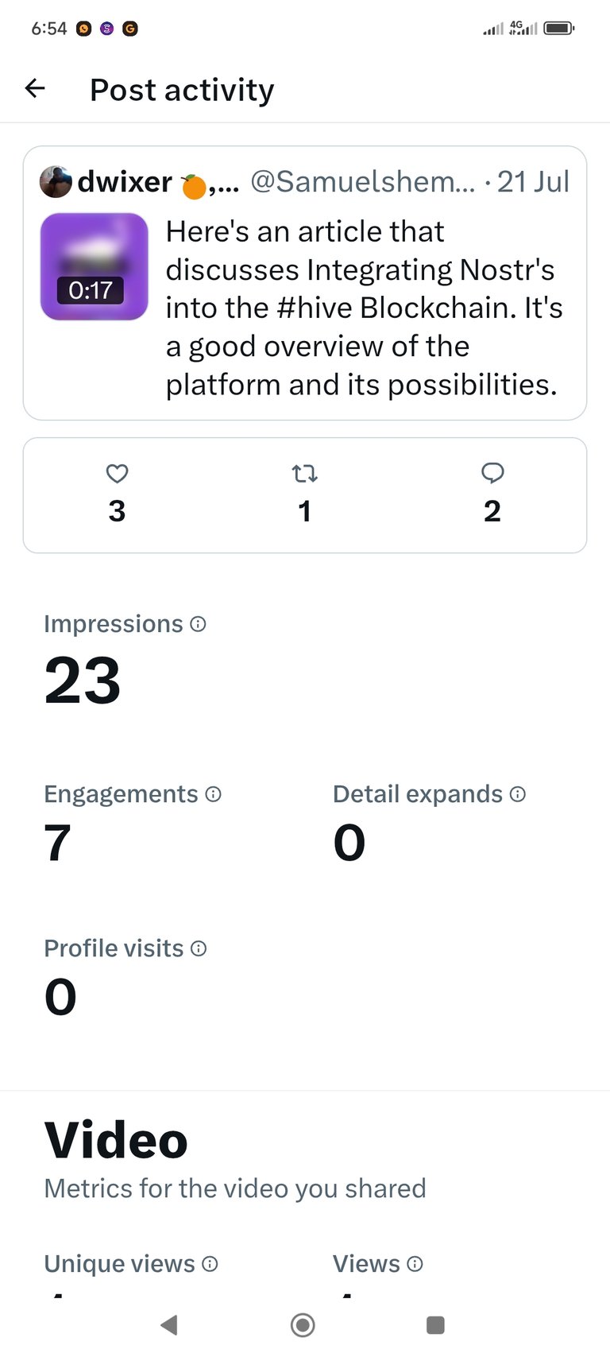Open the Detail expands info icon
The height and width of the screenshot is (1357, 610).
tap(518, 794)
